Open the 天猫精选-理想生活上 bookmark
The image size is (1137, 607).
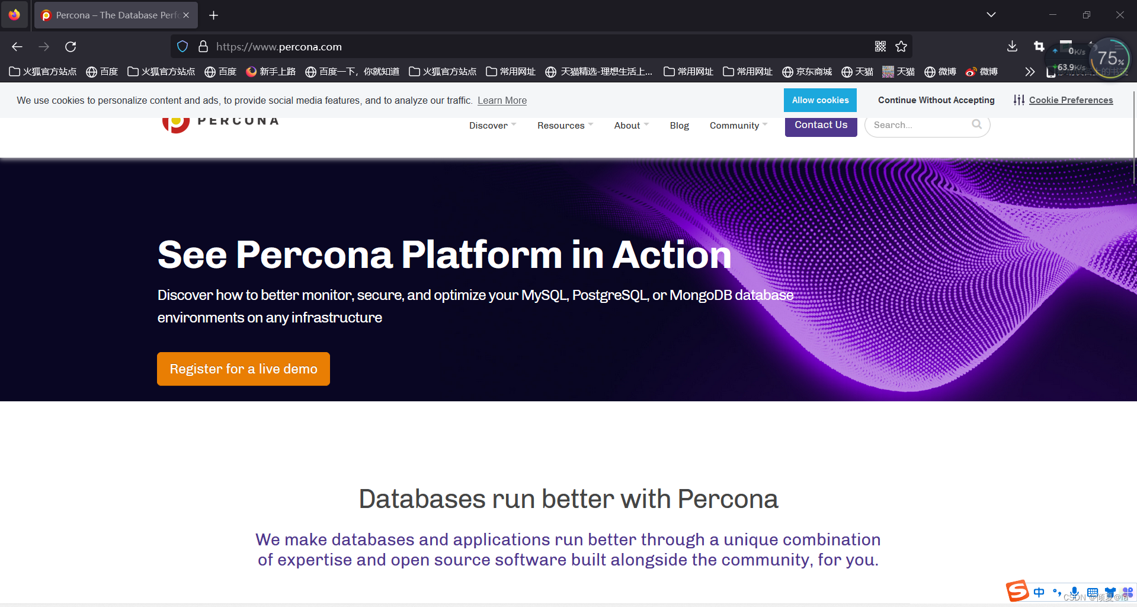tap(598, 72)
